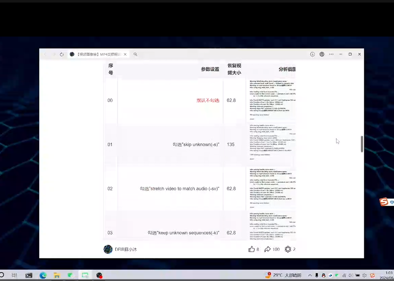
Task: Open the download icon in top bar
Action: (x=312, y=54)
